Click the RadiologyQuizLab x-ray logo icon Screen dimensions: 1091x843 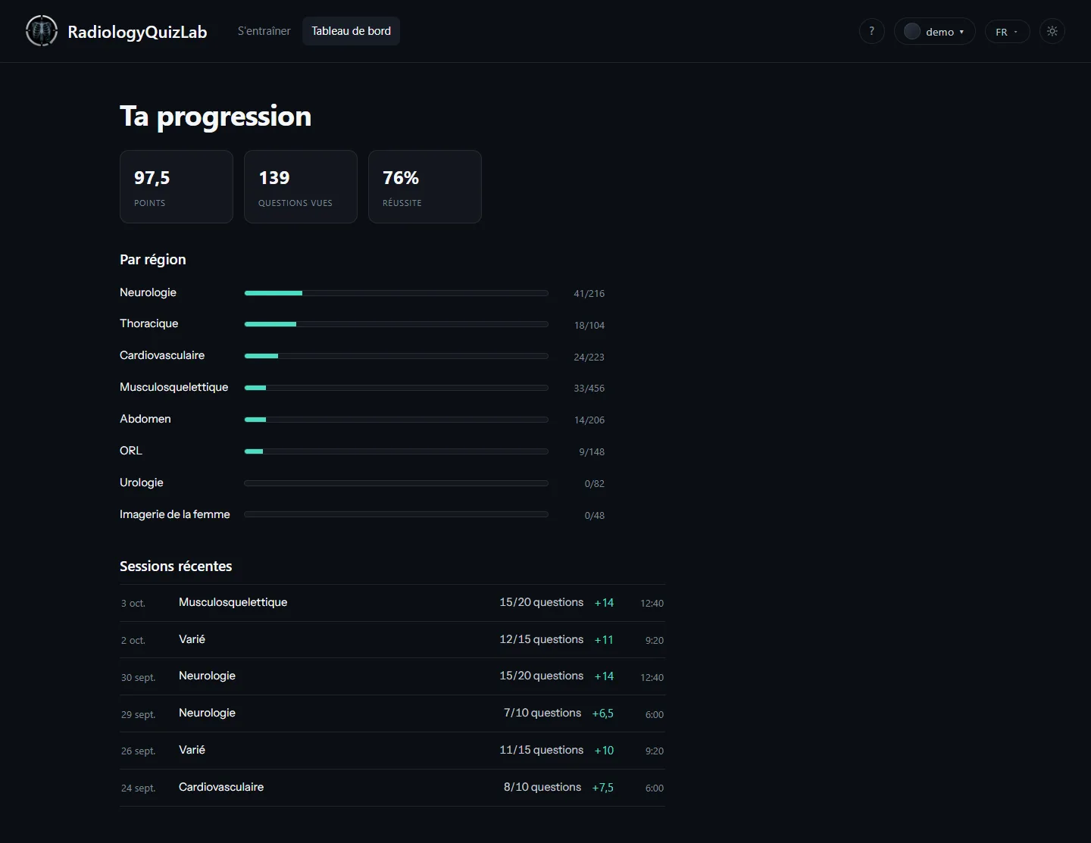pyautogui.click(x=42, y=31)
